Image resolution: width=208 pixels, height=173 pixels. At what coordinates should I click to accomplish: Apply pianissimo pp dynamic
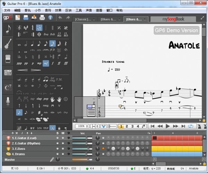click(26, 63)
